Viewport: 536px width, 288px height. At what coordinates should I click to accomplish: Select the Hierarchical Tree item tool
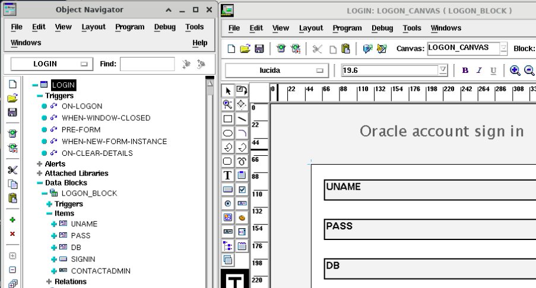228,246
